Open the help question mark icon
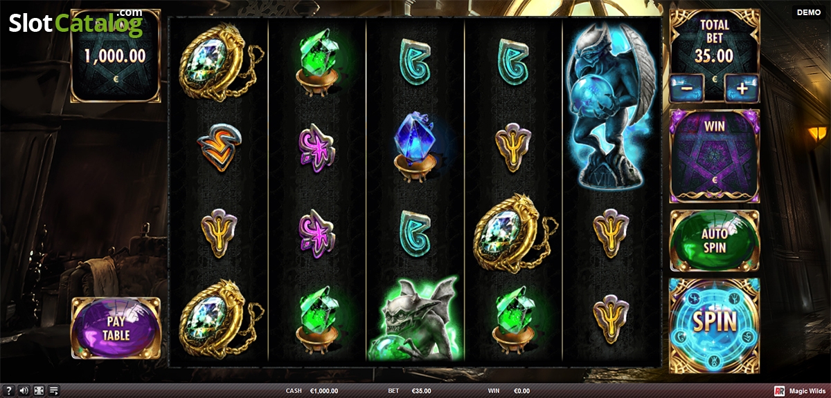831x398 pixels. 10,391
